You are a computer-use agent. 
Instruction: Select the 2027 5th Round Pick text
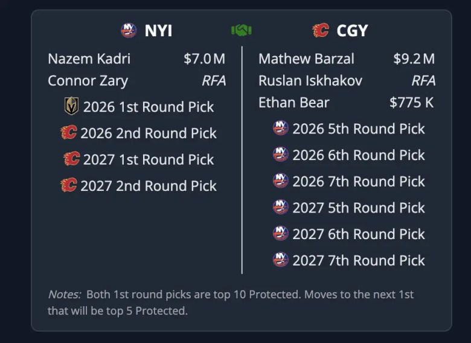pyautogui.click(x=359, y=208)
